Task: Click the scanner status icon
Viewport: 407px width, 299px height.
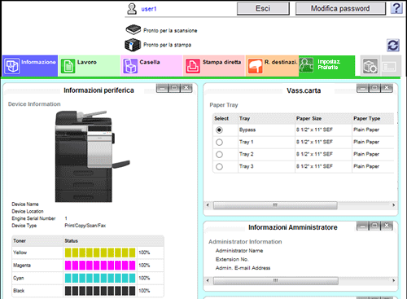Action: point(133,29)
